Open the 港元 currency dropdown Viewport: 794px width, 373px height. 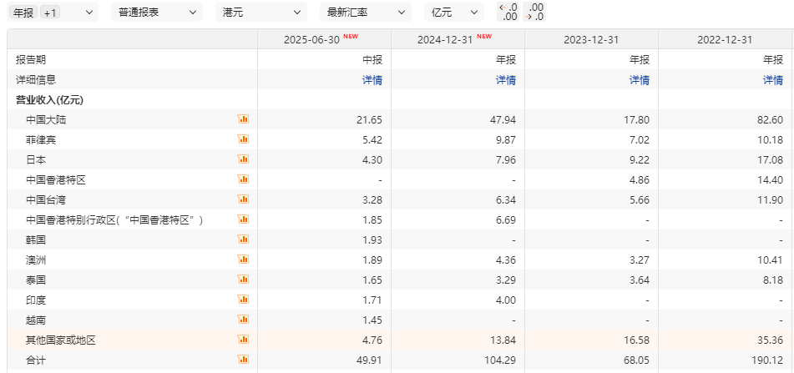tap(262, 13)
